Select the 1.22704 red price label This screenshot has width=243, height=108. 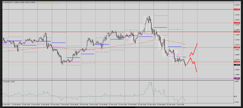237,9
